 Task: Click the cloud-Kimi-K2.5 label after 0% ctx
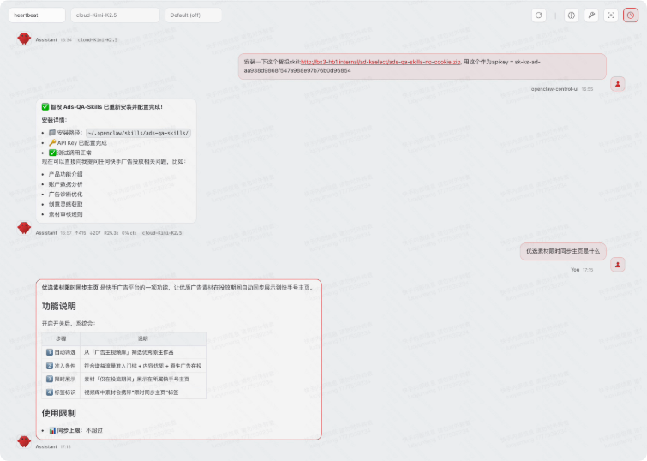(x=162, y=233)
